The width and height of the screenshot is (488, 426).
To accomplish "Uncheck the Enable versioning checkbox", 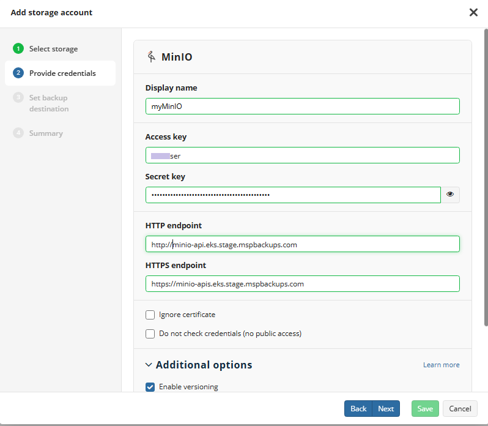I will click(x=150, y=387).
